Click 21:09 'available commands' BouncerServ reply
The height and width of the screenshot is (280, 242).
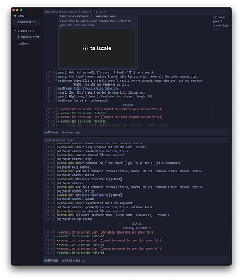[x=138, y=171]
